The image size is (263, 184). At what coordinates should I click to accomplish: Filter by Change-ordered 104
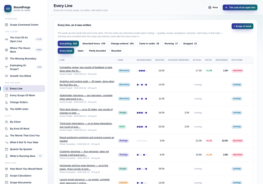tap(122, 44)
